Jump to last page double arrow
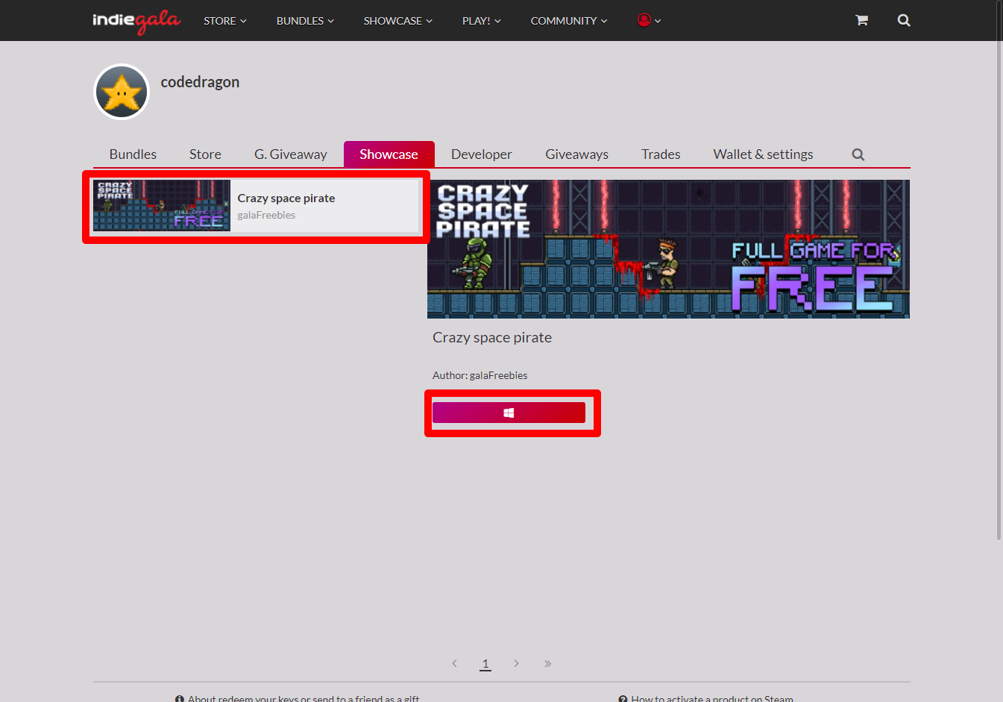Screen dimensions: 1003x702 [547, 663]
